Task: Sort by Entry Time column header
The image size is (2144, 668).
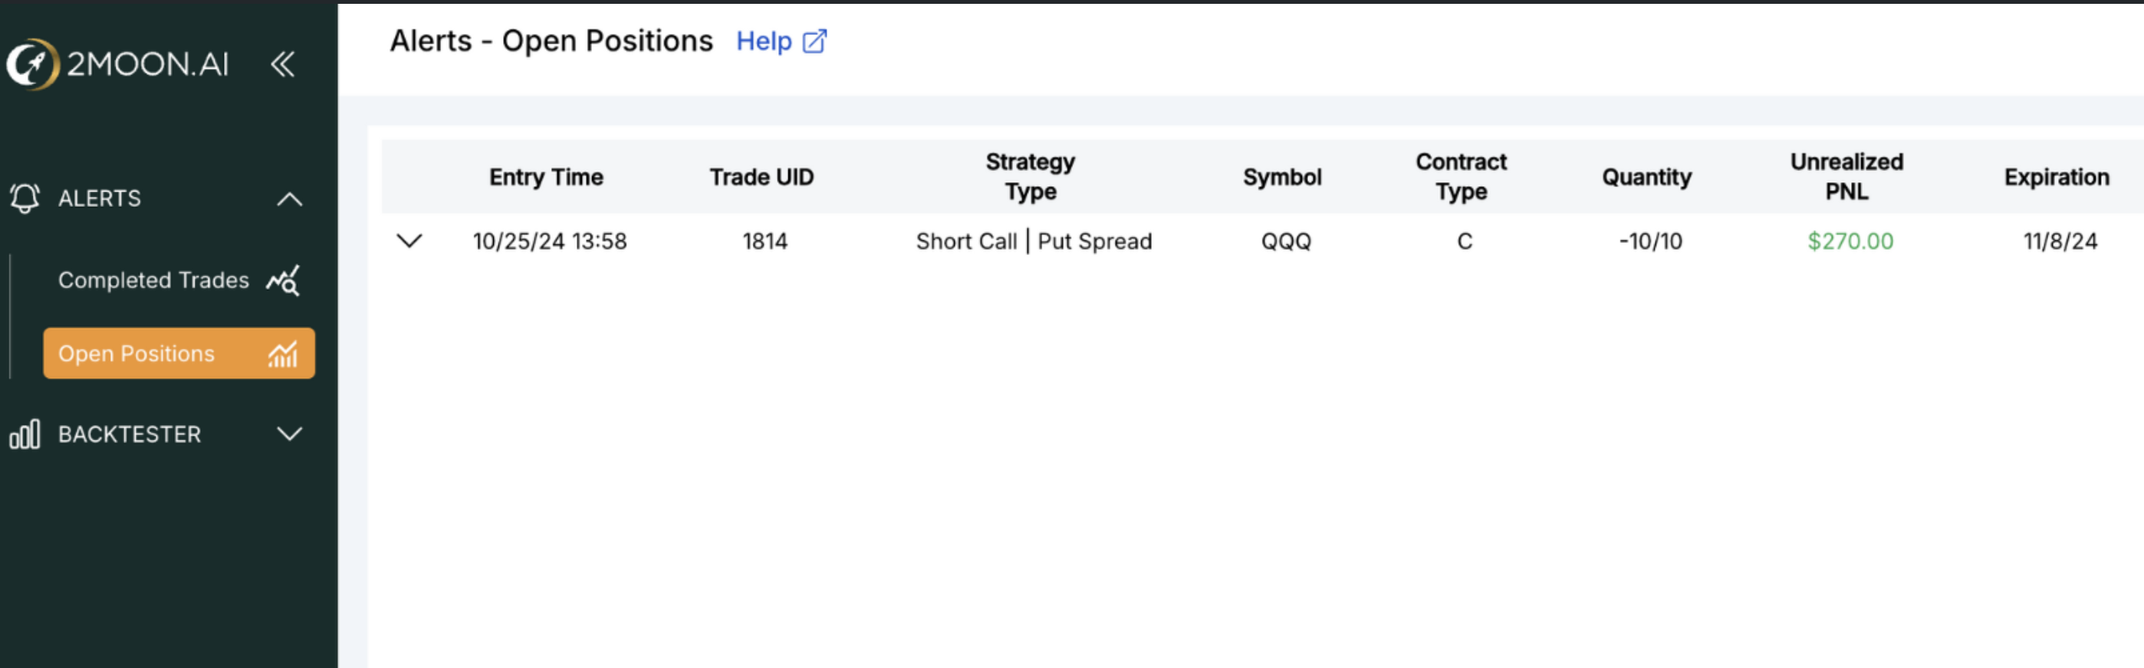Action: click(x=546, y=177)
